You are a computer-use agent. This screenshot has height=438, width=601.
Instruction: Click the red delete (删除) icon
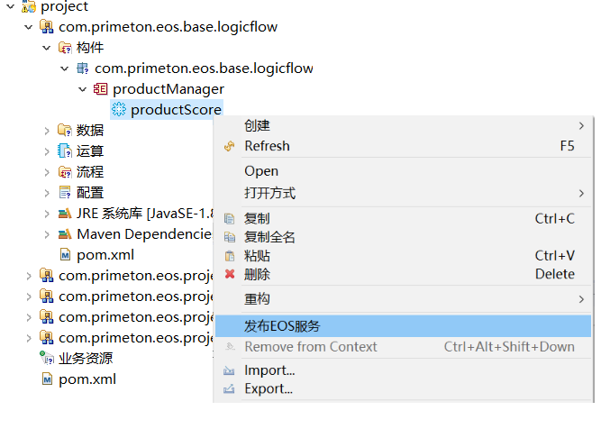(229, 274)
